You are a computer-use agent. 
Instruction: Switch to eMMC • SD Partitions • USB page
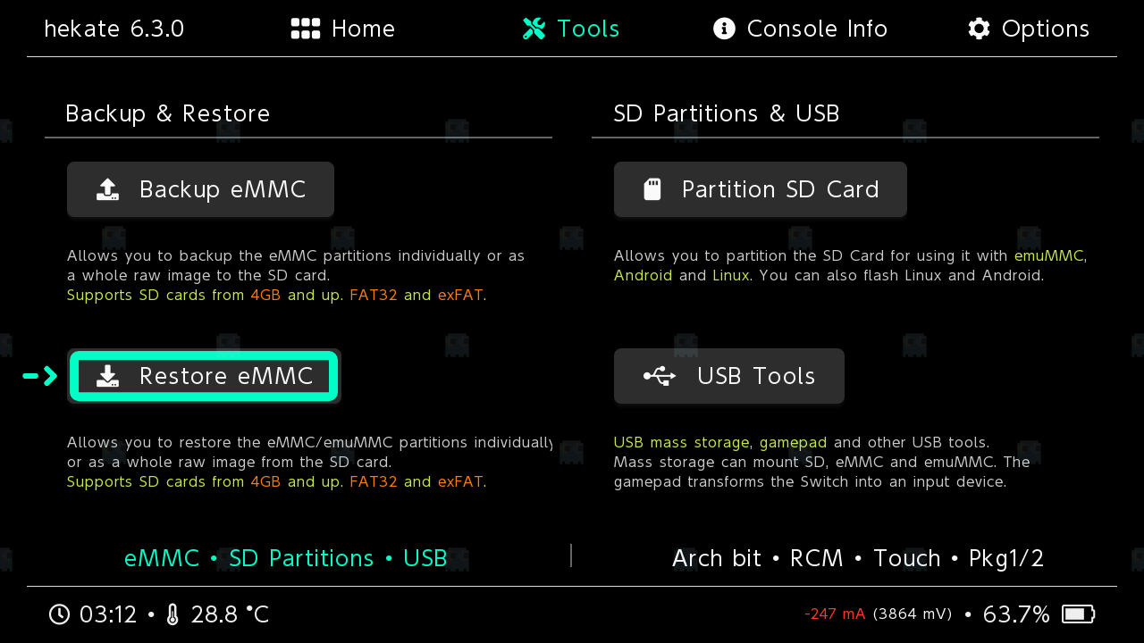(285, 558)
